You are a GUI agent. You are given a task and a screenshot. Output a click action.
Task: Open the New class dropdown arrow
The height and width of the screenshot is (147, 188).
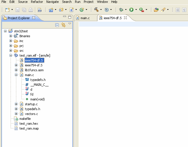tap(86, 10)
